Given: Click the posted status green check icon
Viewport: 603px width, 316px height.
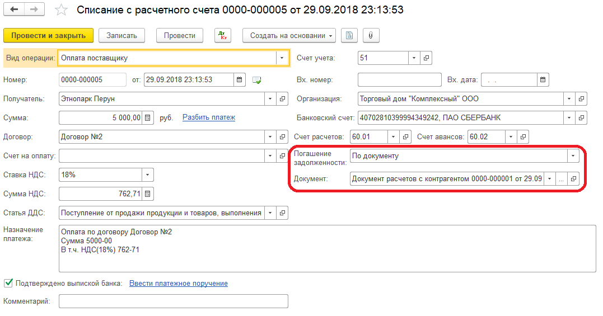Looking at the screenshot, I should [256, 80].
